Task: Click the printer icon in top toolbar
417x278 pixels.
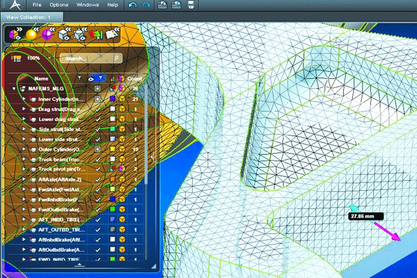Action: click(191, 5)
